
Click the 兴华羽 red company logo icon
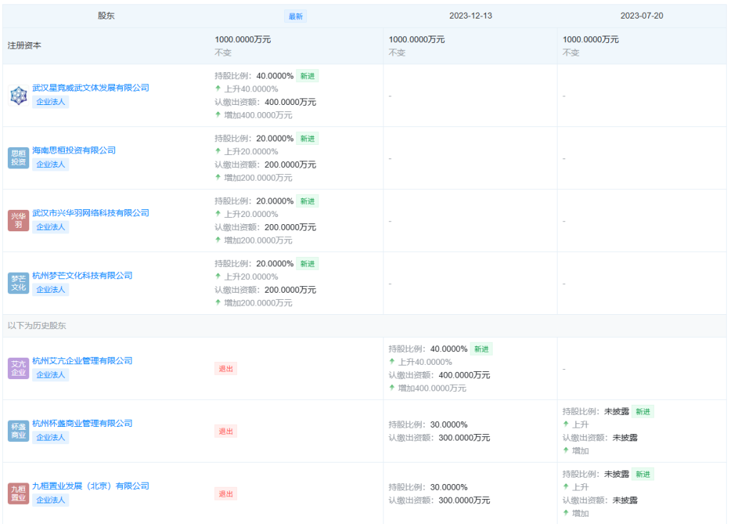(19, 221)
